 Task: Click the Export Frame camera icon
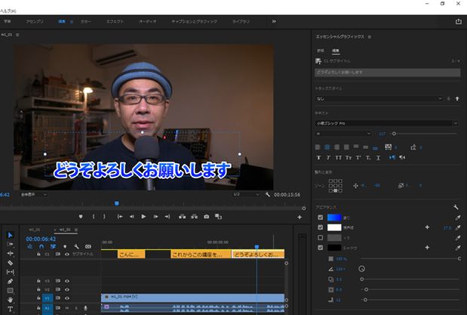pyautogui.click(x=207, y=217)
